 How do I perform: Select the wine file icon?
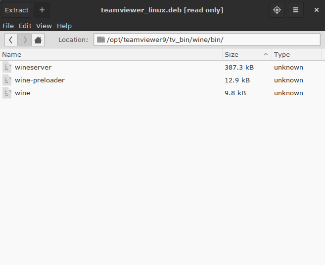coord(7,93)
